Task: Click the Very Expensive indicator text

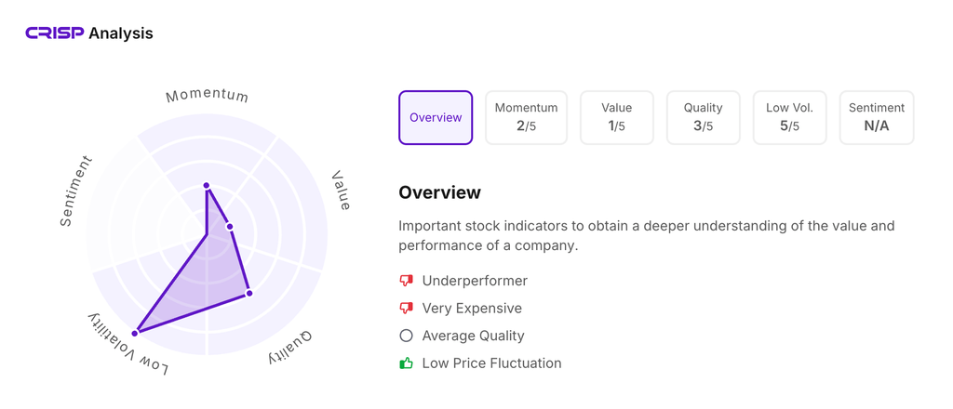Action: tap(472, 308)
